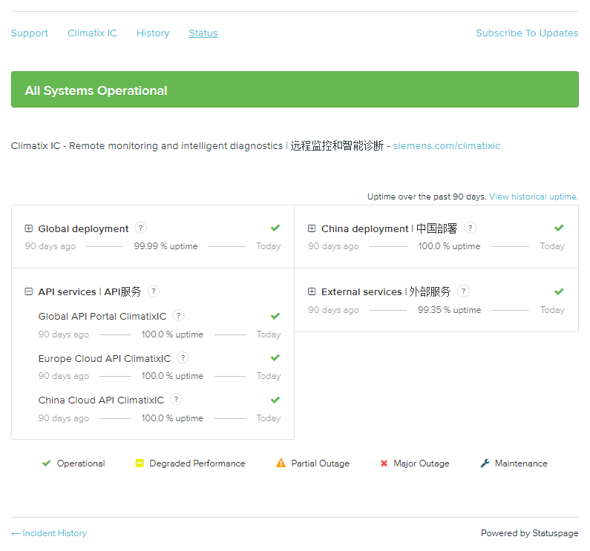Click the 99.35 % uptime value
The image size is (590, 551).
coord(449,310)
